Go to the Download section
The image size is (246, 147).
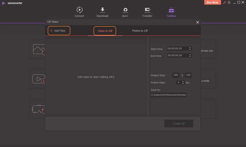102,10
